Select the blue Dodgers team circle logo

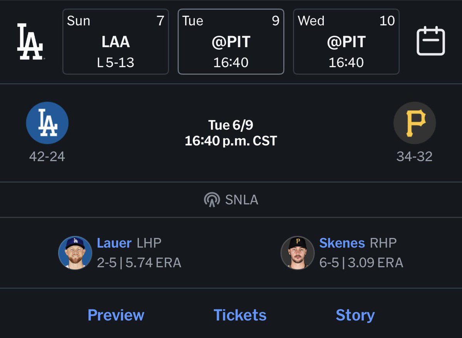pyautogui.click(x=47, y=123)
